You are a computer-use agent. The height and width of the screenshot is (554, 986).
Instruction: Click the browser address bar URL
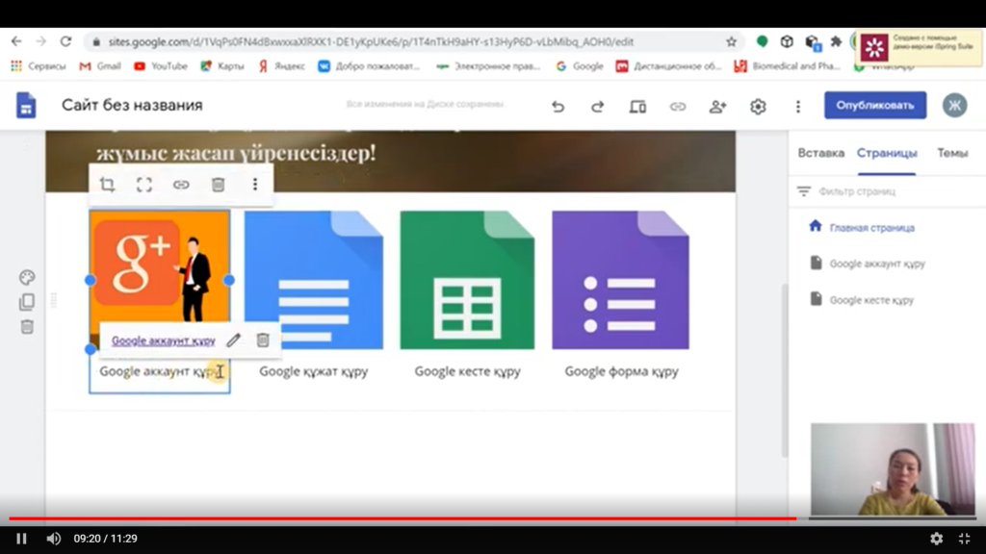click(x=371, y=41)
